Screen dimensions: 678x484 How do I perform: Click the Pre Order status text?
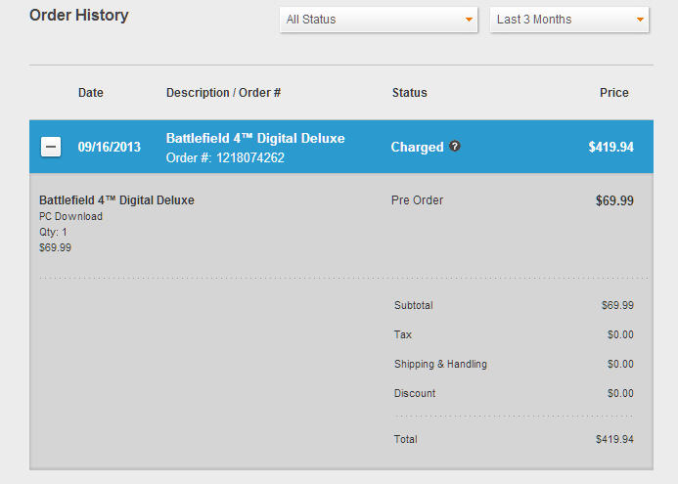(x=417, y=200)
